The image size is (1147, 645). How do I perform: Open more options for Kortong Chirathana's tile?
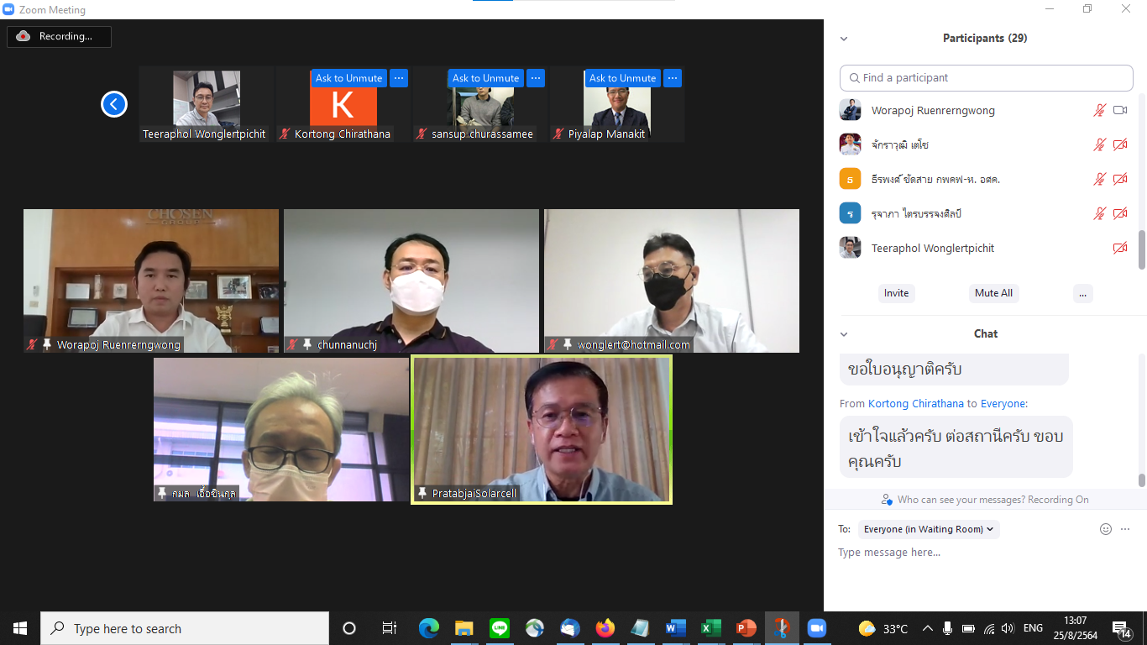click(399, 78)
